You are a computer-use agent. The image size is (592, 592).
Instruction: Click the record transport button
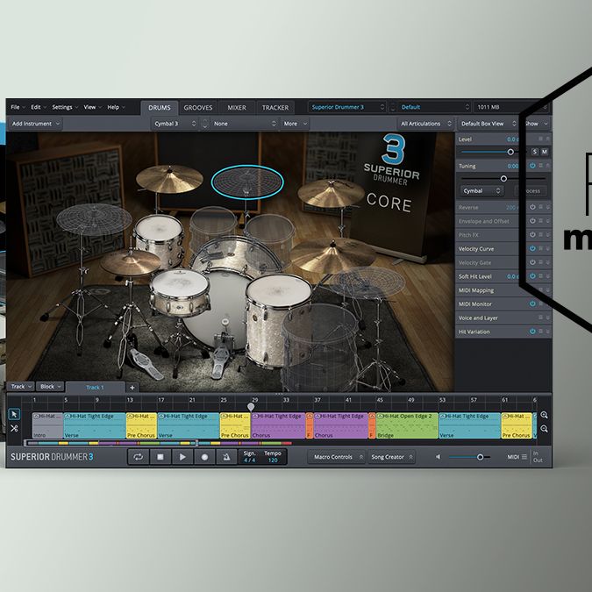(x=204, y=457)
